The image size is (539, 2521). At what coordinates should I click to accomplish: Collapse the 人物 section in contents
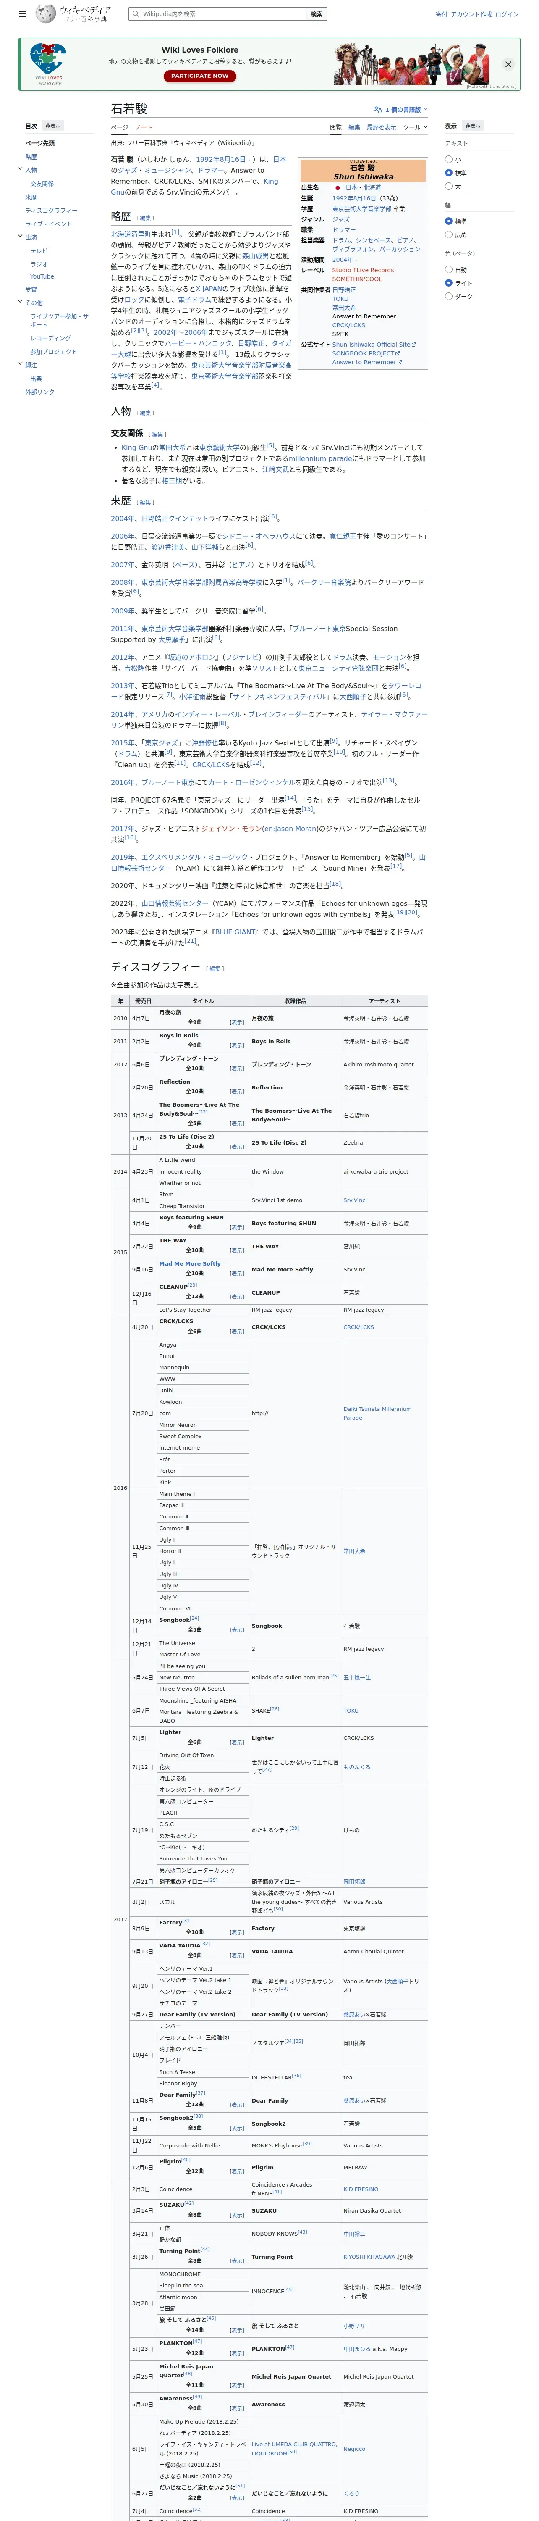point(20,169)
